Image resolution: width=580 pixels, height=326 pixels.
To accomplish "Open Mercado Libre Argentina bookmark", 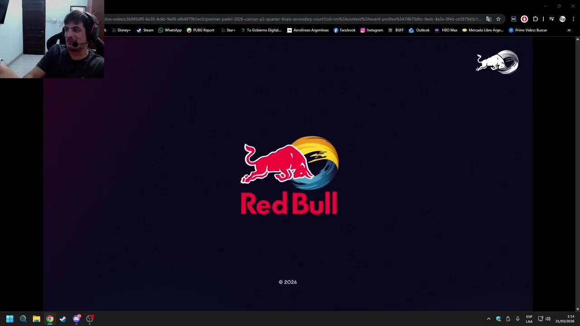I will tap(483, 30).
